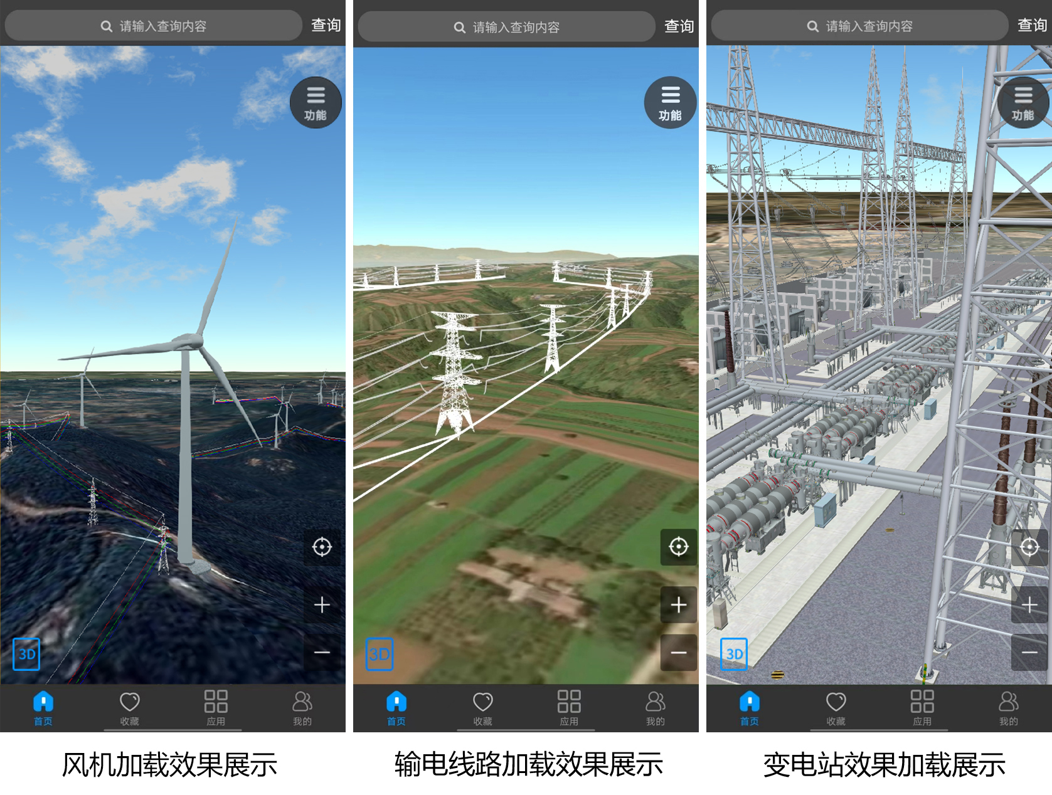Open the 功能 menu on wind turbine screen
This screenshot has height=795, width=1052.
pyautogui.click(x=315, y=103)
